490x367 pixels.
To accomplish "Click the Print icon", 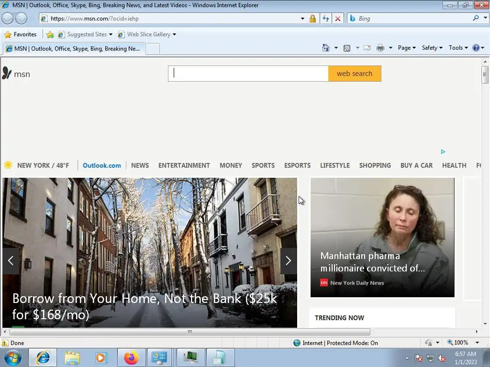I will coord(380,48).
